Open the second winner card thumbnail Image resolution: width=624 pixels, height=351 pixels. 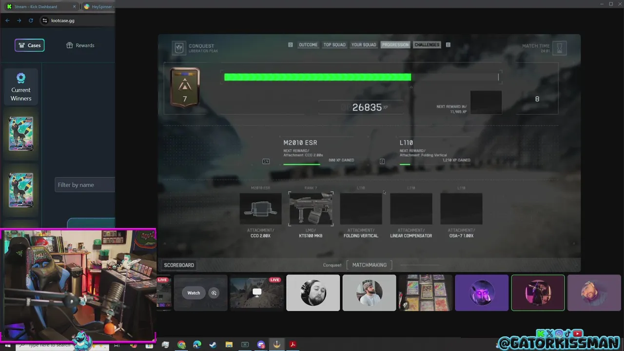(21, 190)
